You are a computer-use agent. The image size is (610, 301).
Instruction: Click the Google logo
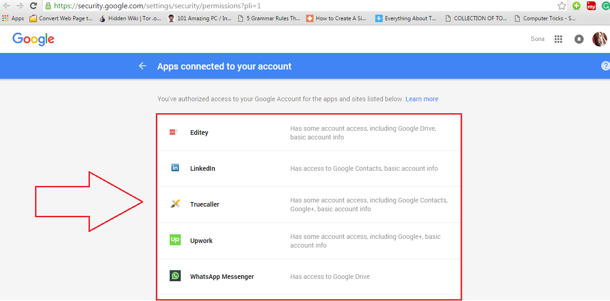click(33, 40)
